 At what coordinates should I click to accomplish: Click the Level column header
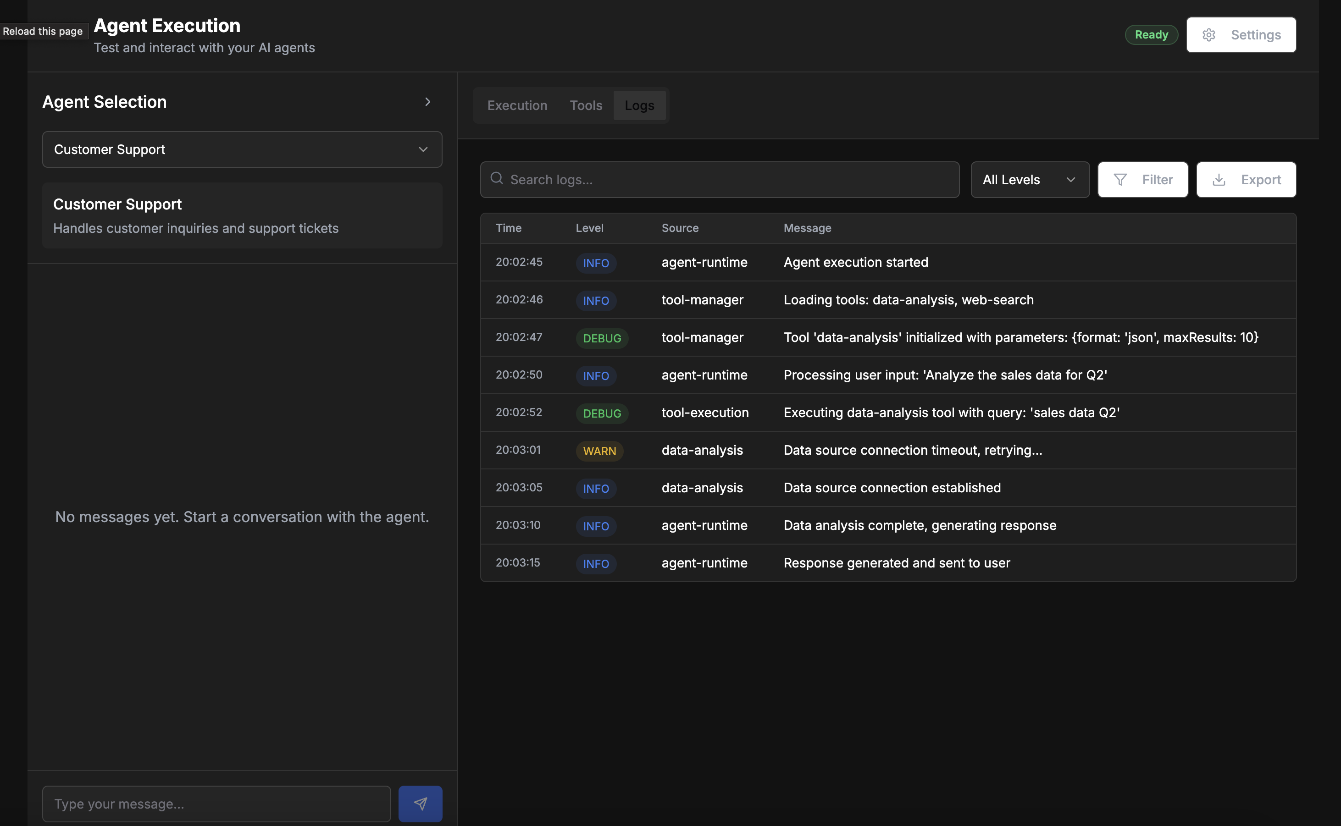[x=589, y=228]
